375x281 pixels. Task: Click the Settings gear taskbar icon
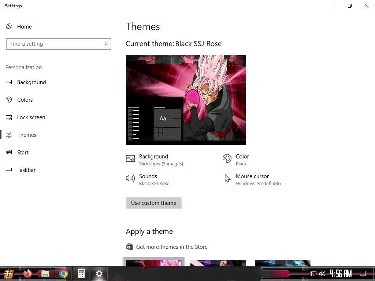click(x=99, y=274)
